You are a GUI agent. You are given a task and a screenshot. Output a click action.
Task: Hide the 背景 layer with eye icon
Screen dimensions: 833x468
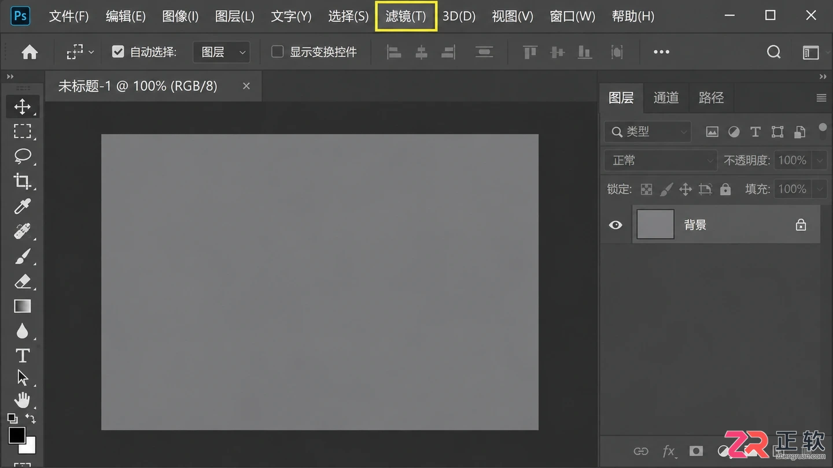[615, 225]
